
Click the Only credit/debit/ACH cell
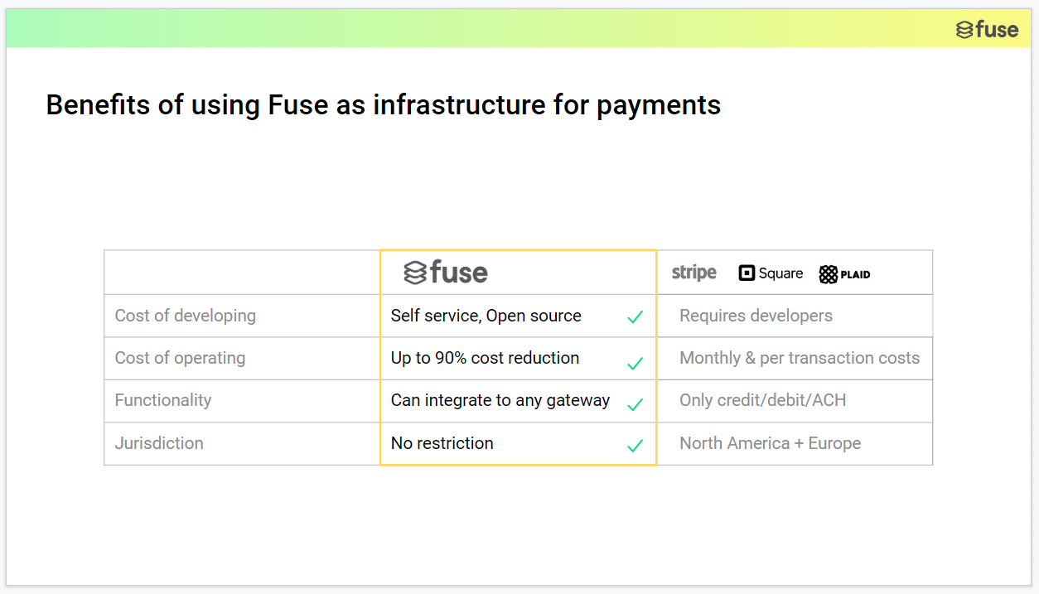[x=762, y=400]
